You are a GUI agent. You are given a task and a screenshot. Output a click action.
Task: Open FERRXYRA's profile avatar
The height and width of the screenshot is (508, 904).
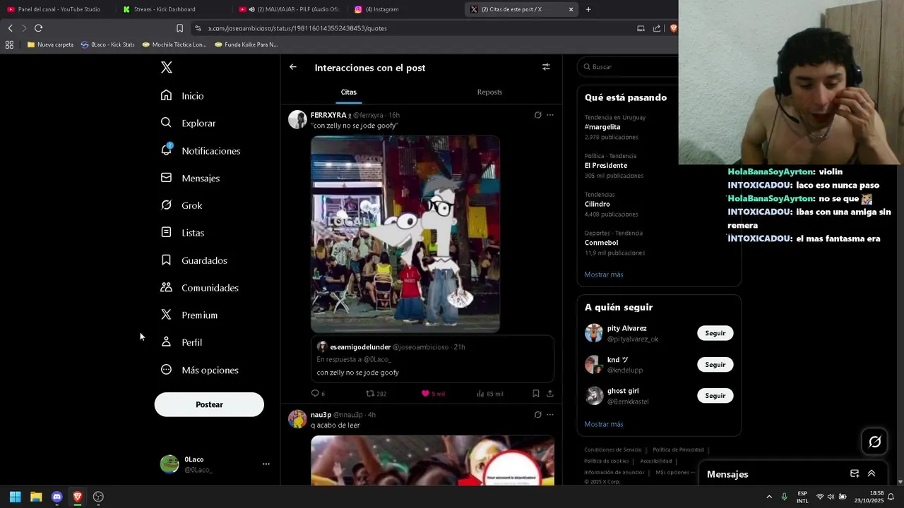click(x=297, y=119)
